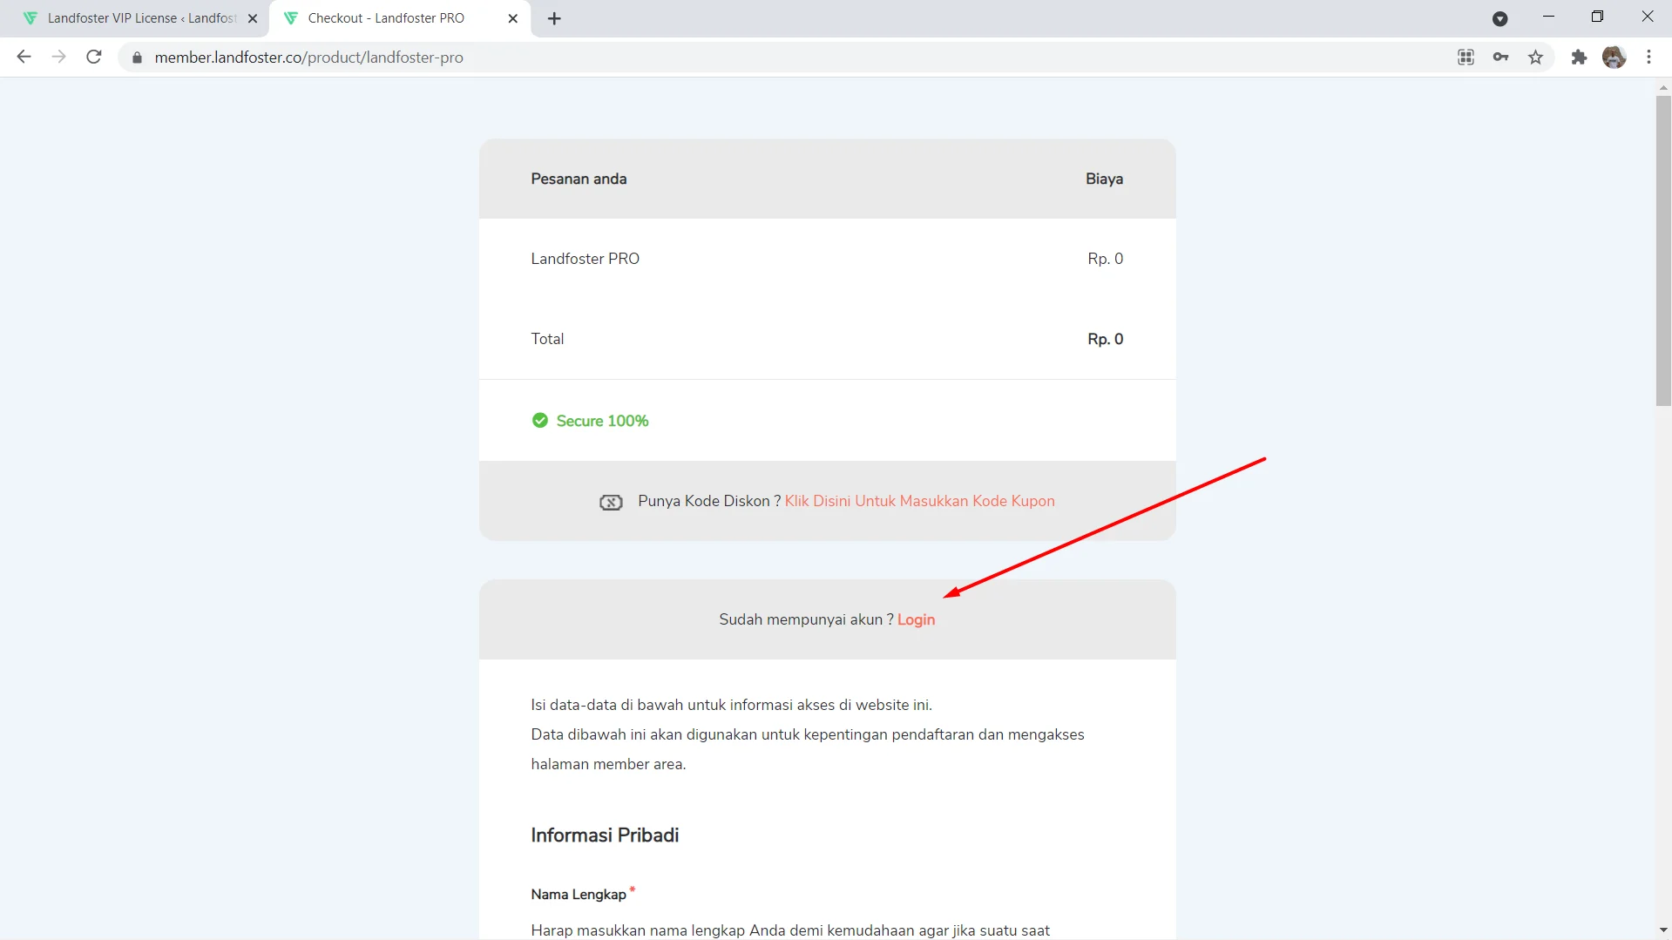The width and height of the screenshot is (1672, 940).
Task: Minimize the Chrome window
Action: point(1548,17)
